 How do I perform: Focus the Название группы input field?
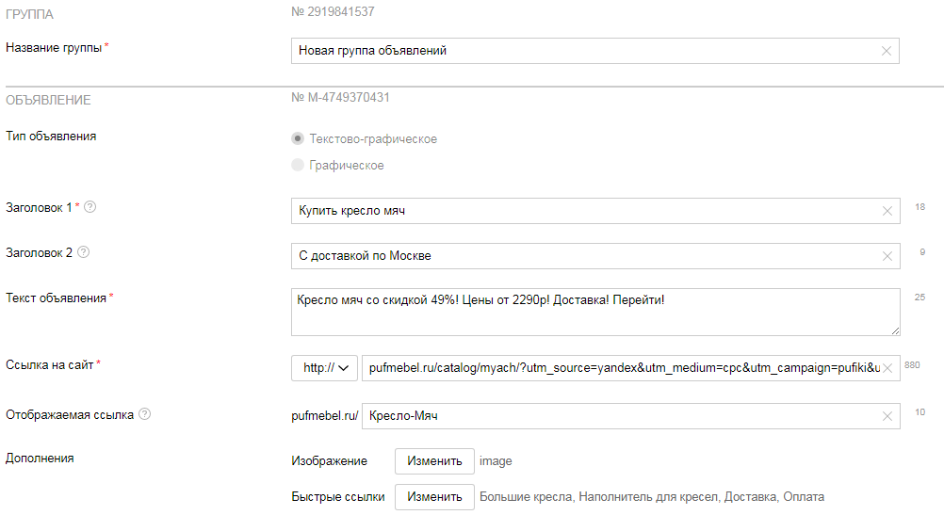594,51
